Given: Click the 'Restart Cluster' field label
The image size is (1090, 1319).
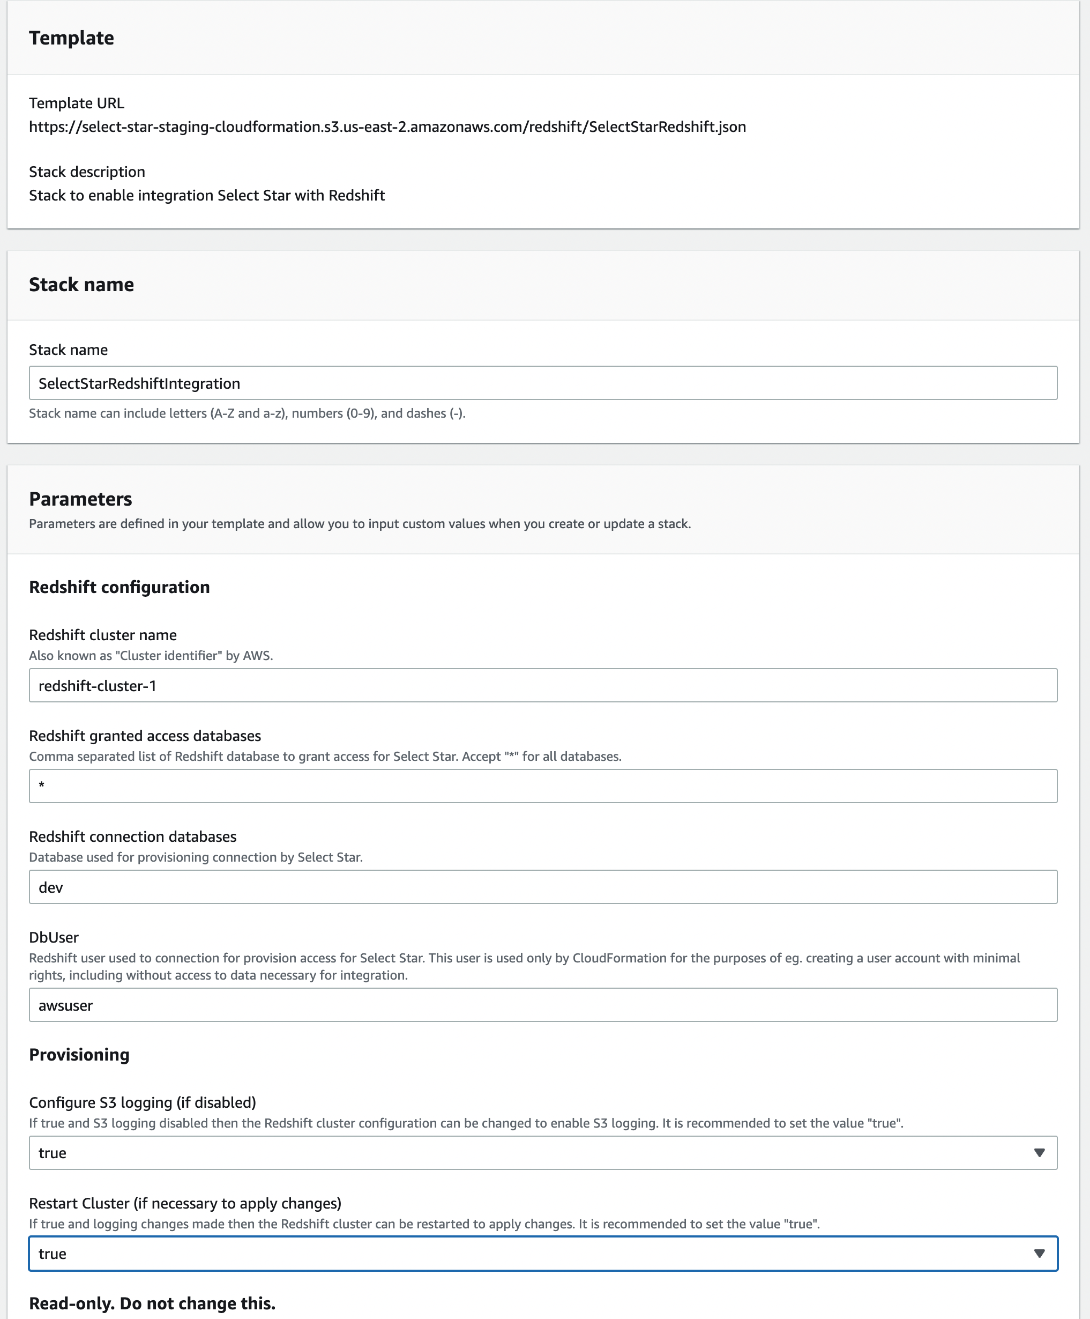Looking at the screenshot, I should pos(185,1203).
